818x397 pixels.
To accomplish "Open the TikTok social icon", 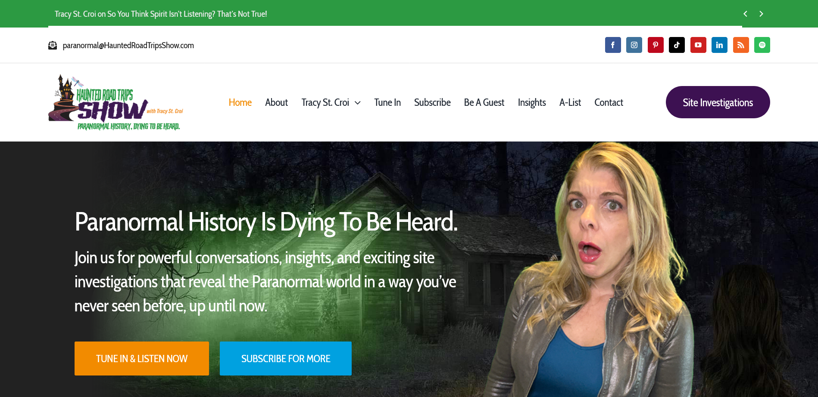I will (x=677, y=45).
